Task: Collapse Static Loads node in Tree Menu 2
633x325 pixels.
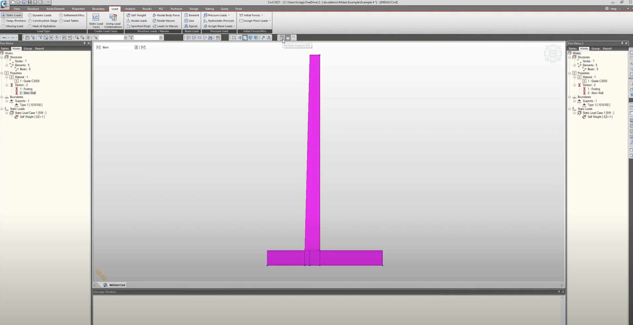Action: (x=570, y=109)
